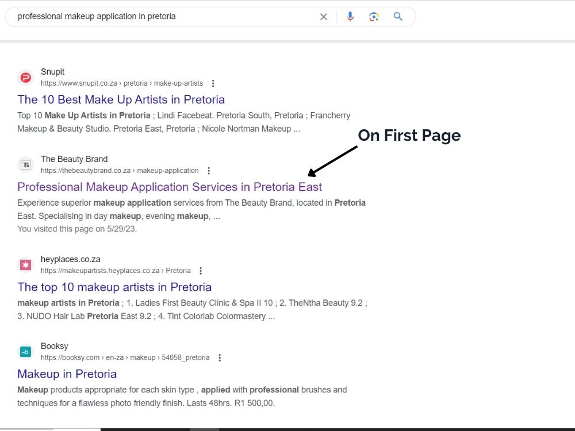Click the blue magnifier search icon
Screen dimensions: 575x431
398,17
